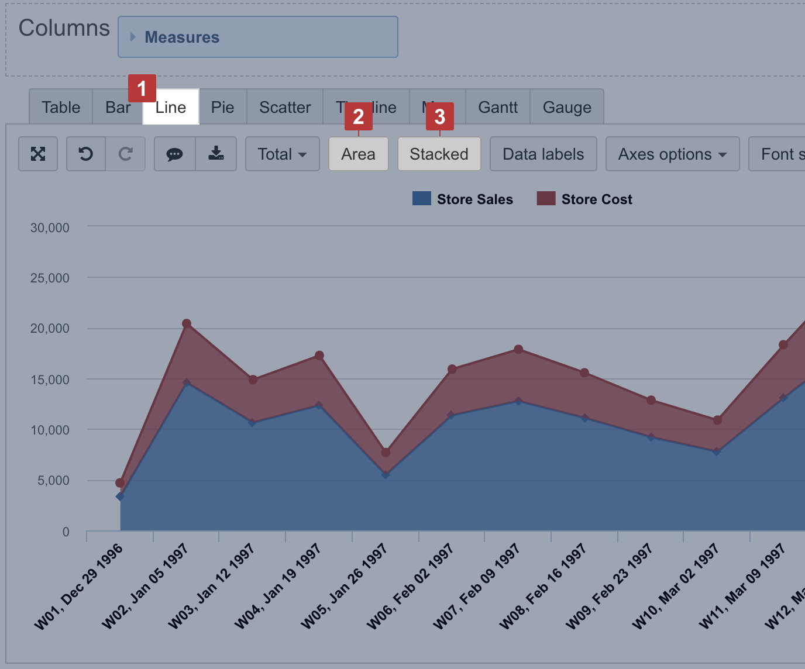Click the Measures dimension in Columns
The width and height of the screenshot is (805, 669).
pos(182,37)
